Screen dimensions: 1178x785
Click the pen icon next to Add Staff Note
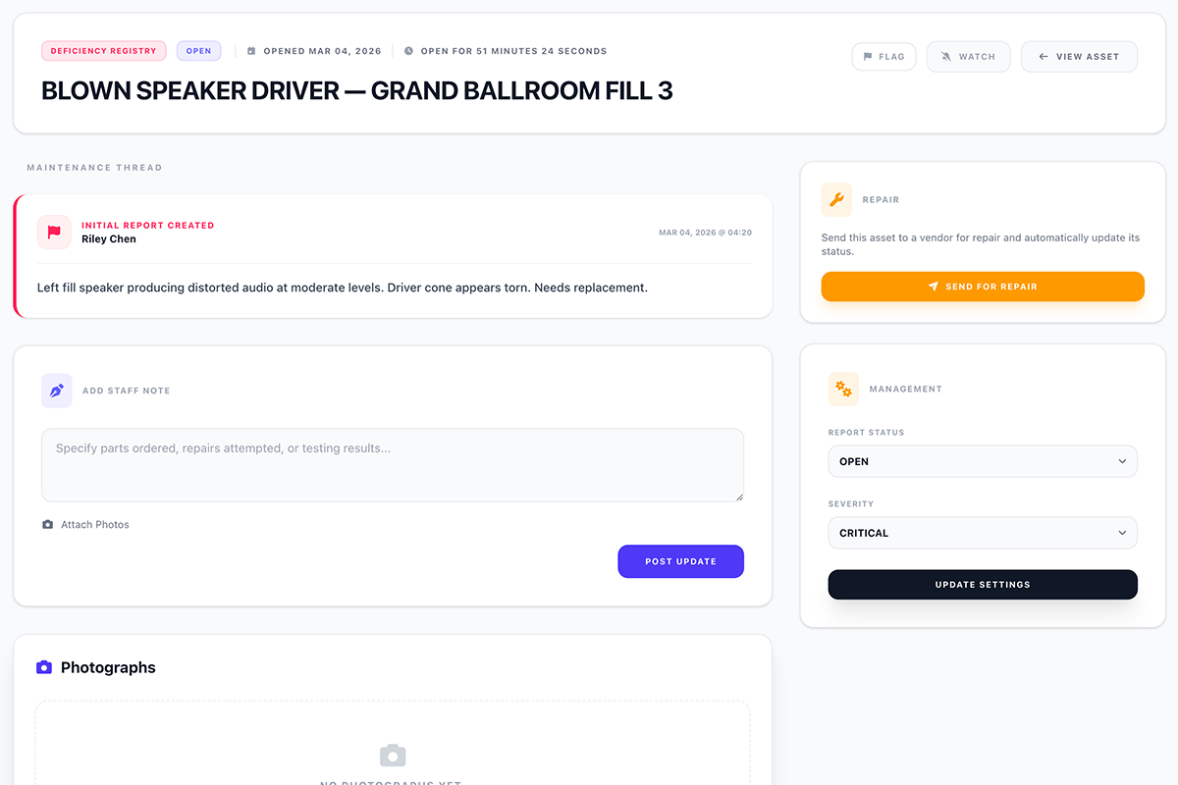pos(56,390)
